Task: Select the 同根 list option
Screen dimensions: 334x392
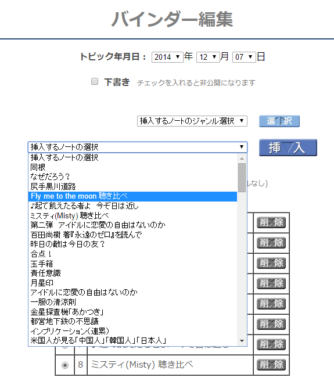Action: coord(132,167)
